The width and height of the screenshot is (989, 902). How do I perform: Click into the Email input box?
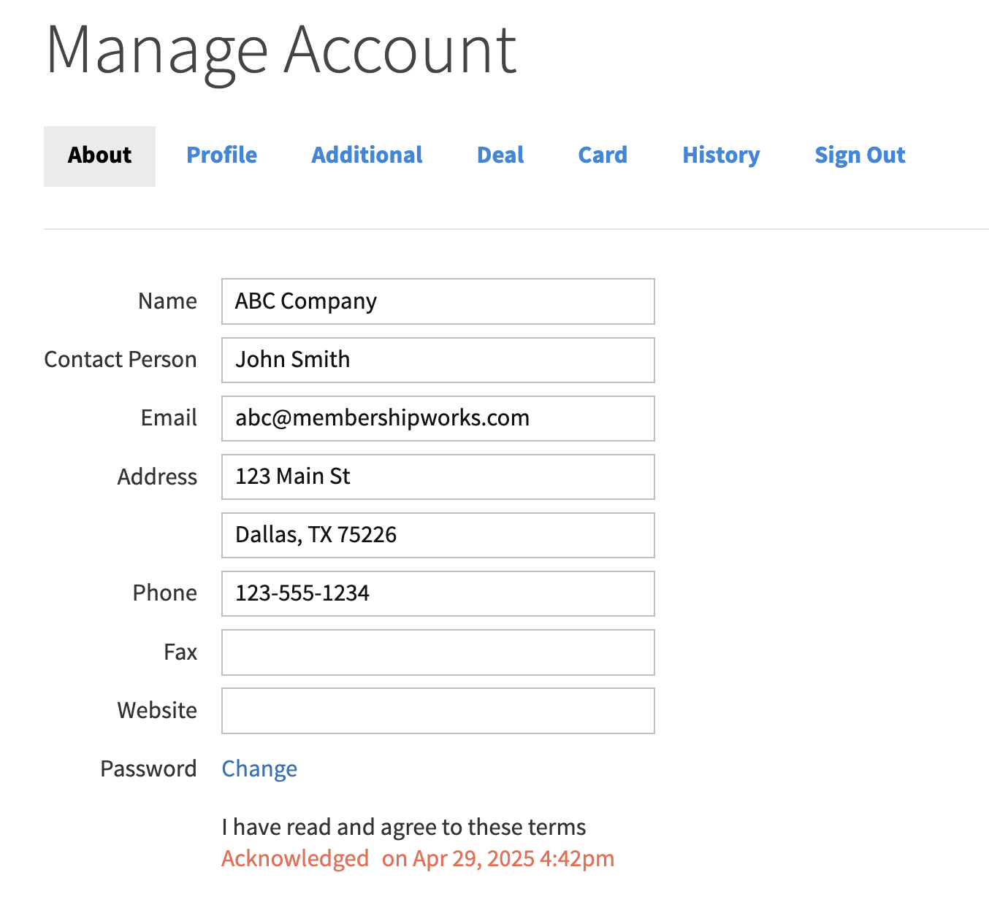coord(438,418)
